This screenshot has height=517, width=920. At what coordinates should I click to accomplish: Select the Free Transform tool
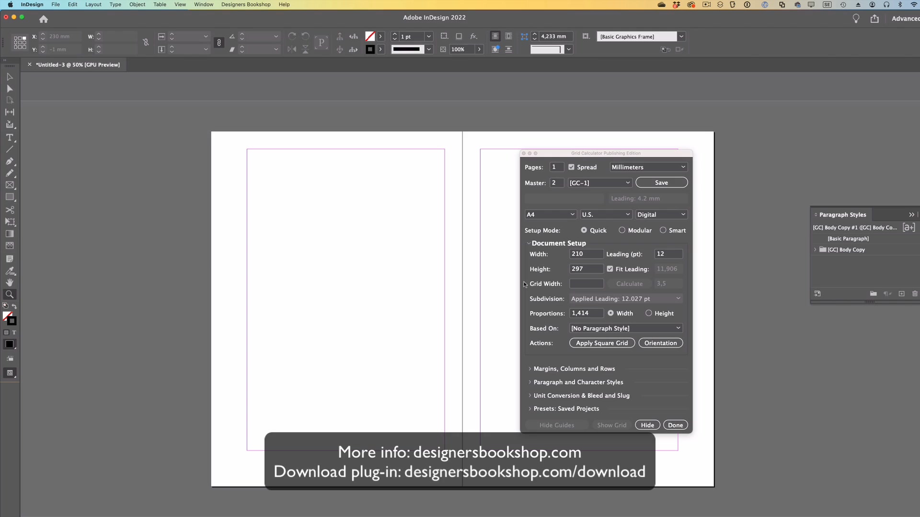tap(10, 222)
